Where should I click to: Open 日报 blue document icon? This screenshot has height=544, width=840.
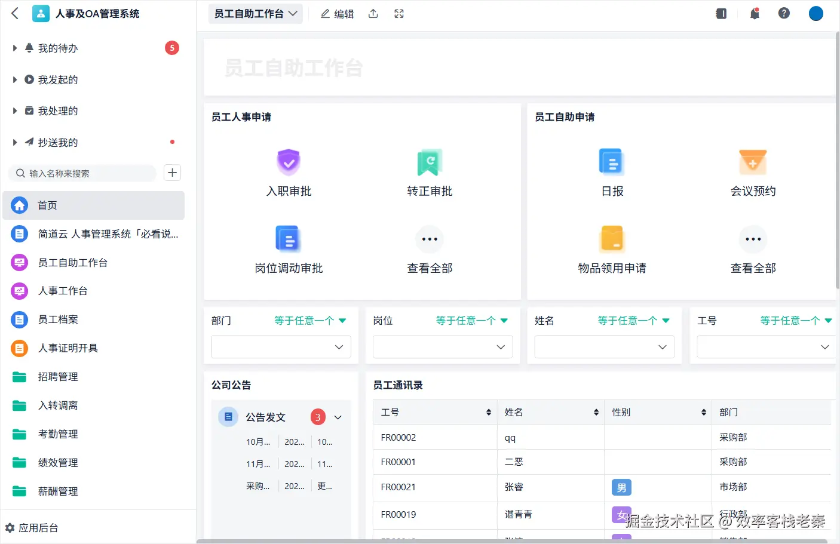[x=612, y=162]
